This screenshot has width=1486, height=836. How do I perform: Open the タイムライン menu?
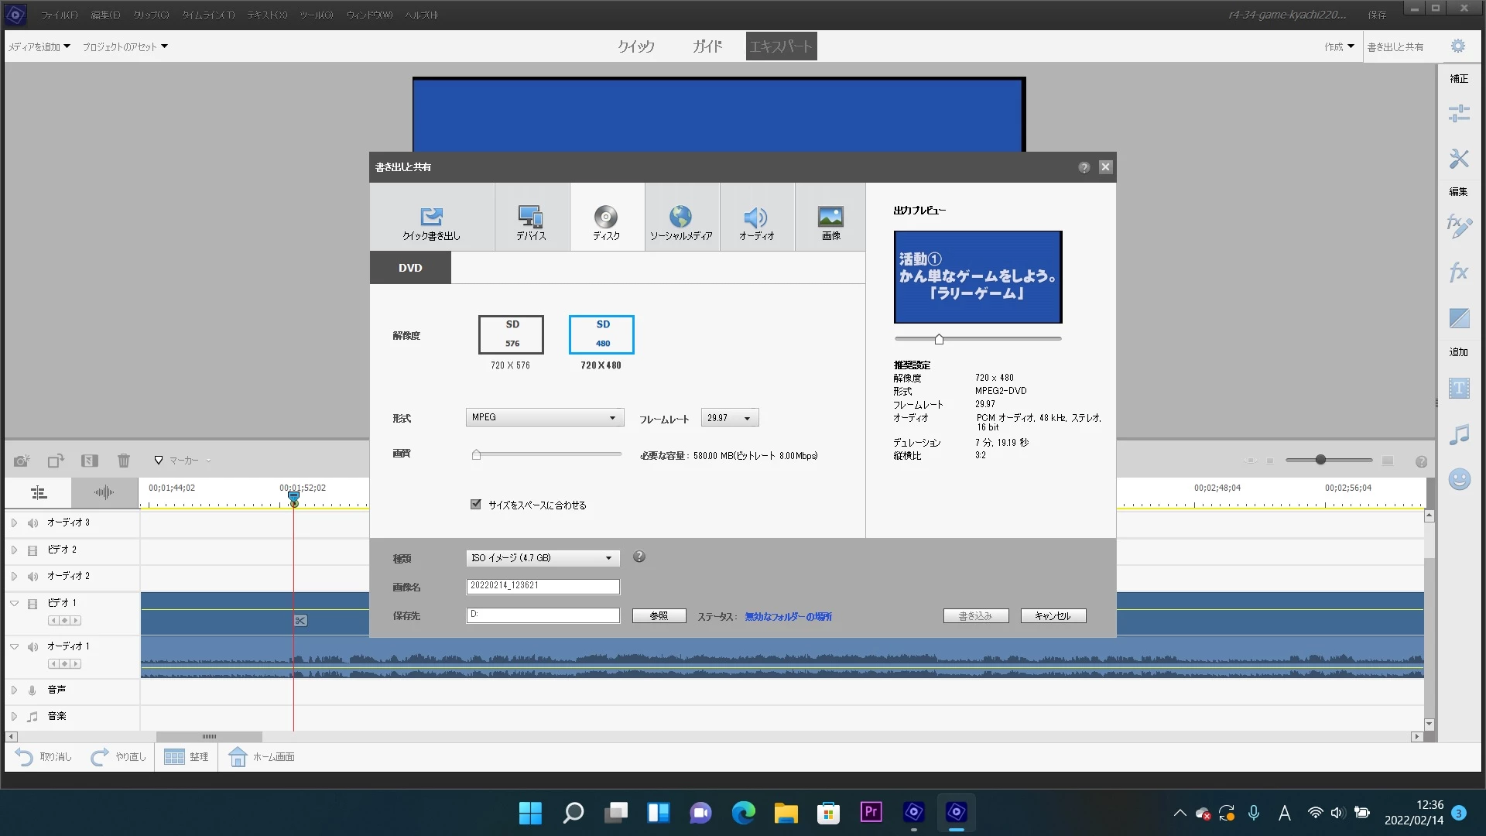coord(208,15)
